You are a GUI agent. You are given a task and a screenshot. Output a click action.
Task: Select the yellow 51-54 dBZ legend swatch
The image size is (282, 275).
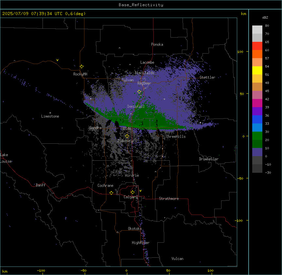click(x=257, y=70)
